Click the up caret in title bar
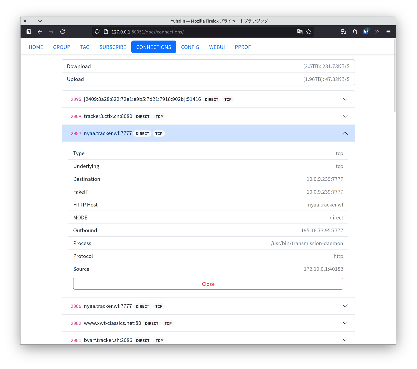 33,21
